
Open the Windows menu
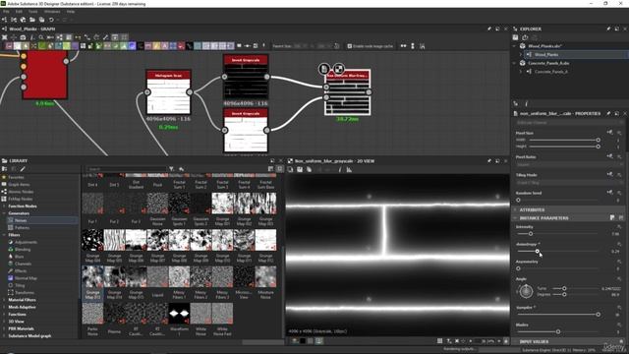click(x=52, y=12)
